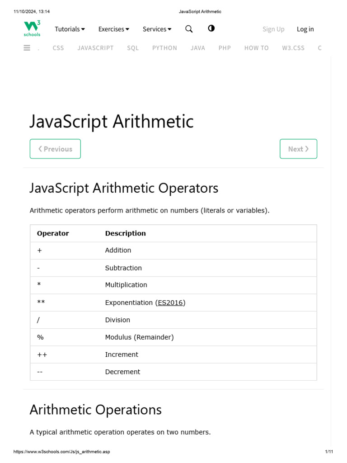This screenshot has height=463, width=347.
Task: Open the SQL topic tab
Action: (x=133, y=48)
